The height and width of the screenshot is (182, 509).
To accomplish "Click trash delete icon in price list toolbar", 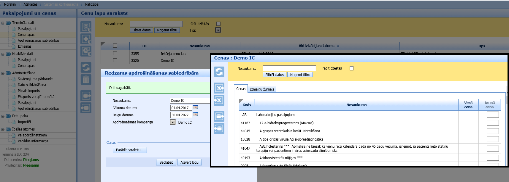I will point(86,80).
